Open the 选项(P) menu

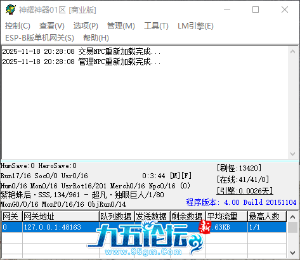[86, 26]
